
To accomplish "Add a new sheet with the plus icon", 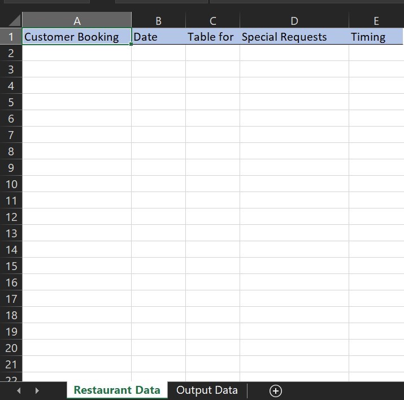I will point(275,391).
